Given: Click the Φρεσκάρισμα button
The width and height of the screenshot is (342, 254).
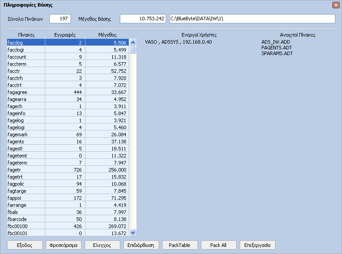Looking at the screenshot, I should tap(63, 245).
